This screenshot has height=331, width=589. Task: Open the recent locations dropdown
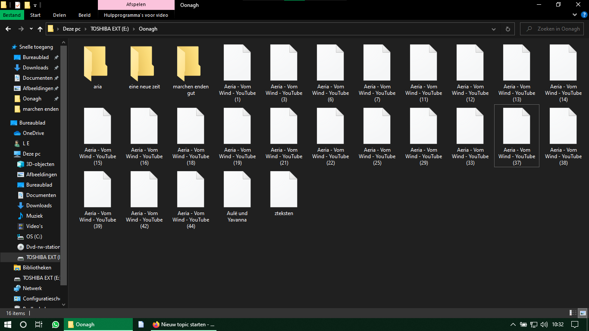click(31, 29)
